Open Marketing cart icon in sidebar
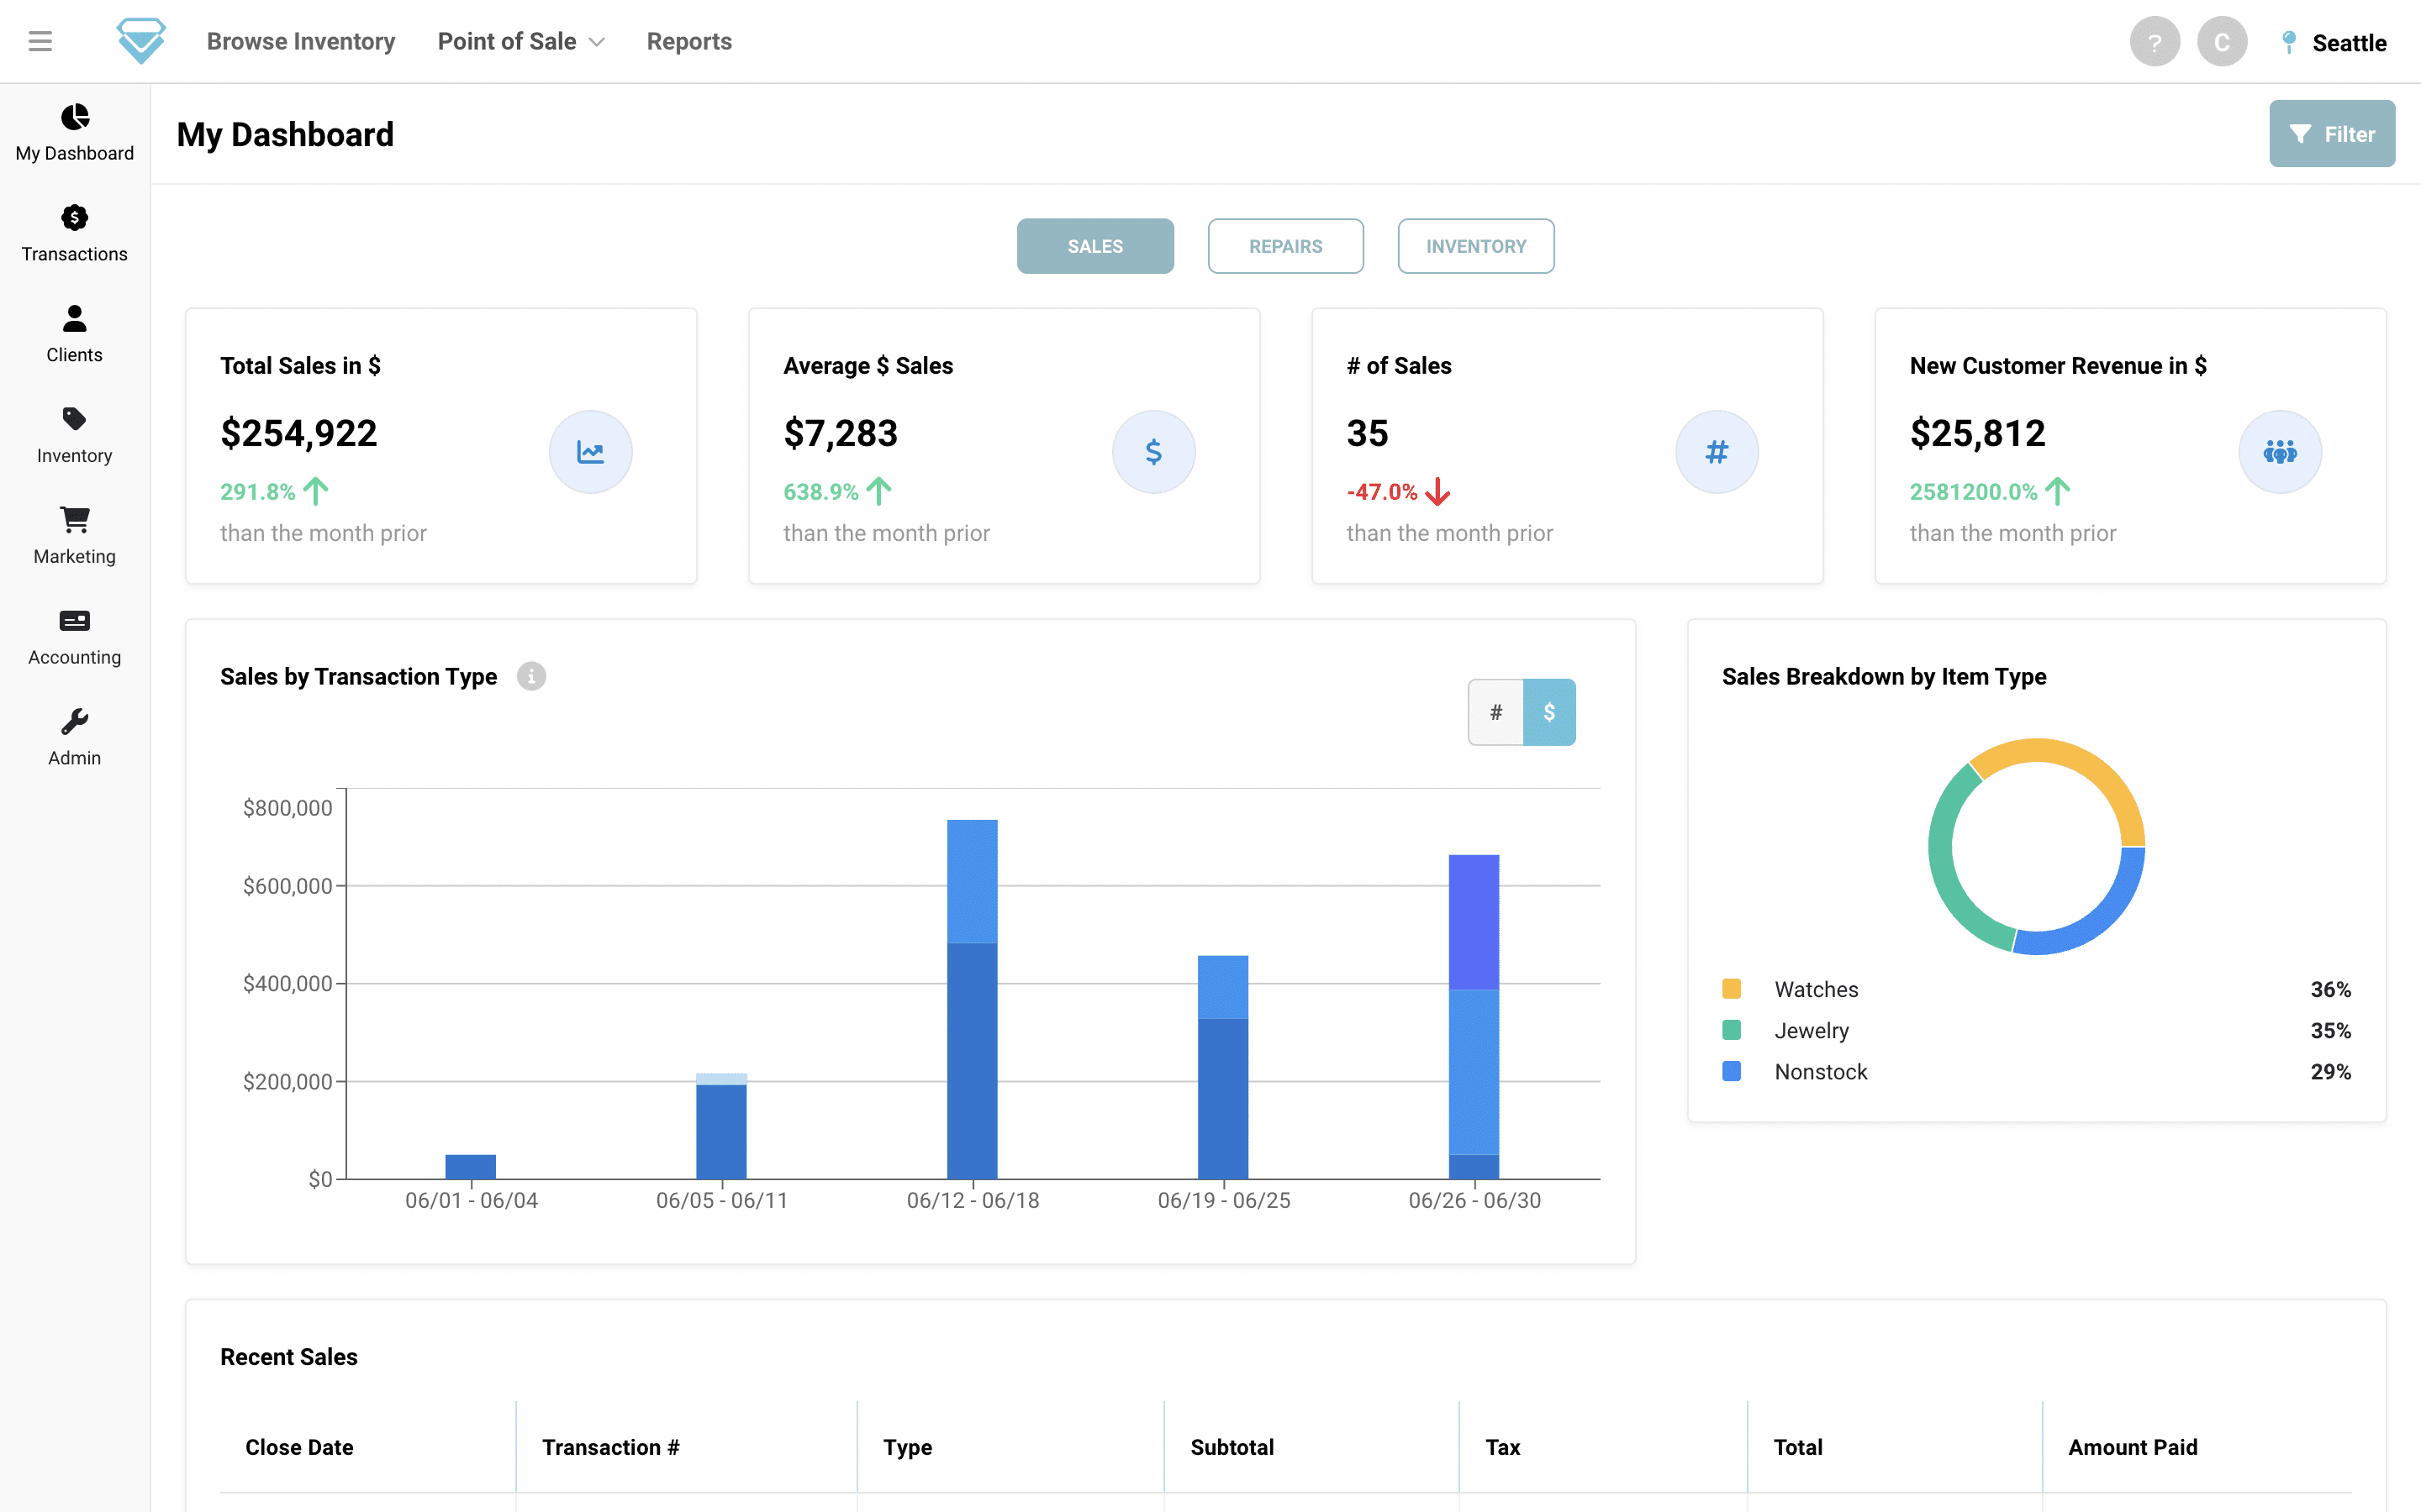The width and height of the screenshot is (2421, 1512). tap(74, 520)
